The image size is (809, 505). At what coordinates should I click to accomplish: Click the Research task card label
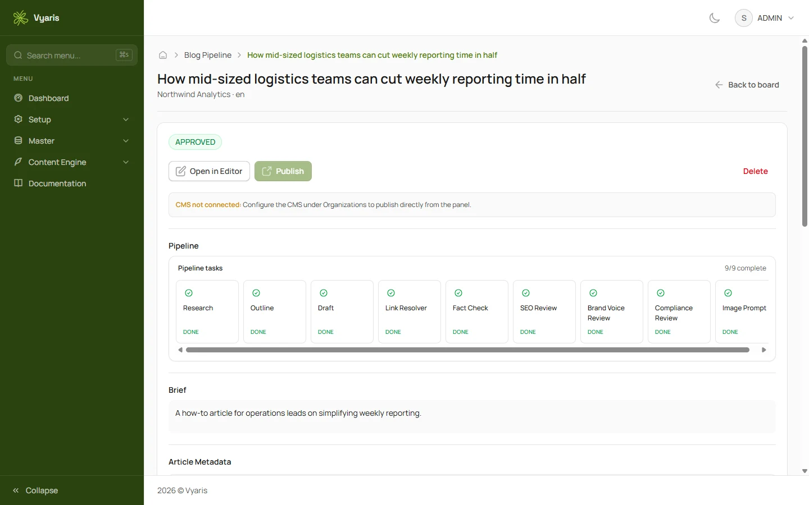click(198, 308)
